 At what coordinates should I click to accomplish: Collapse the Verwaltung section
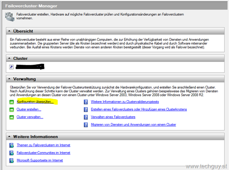click(x=9, y=79)
